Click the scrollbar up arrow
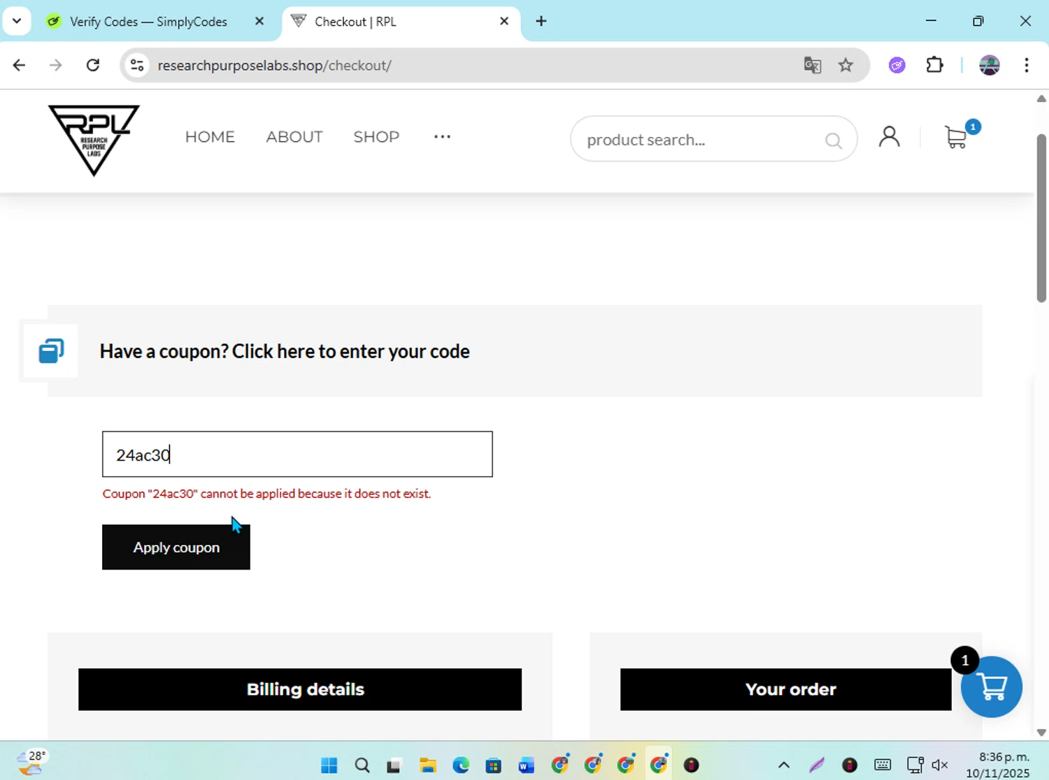Image resolution: width=1049 pixels, height=780 pixels. click(x=1041, y=99)
